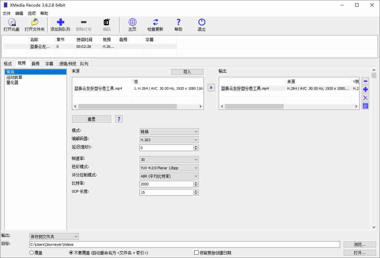Image resolution: width=380 pixels, height=258 pixels.
Task: Switch to the 音频 tab
Action: 35,64
